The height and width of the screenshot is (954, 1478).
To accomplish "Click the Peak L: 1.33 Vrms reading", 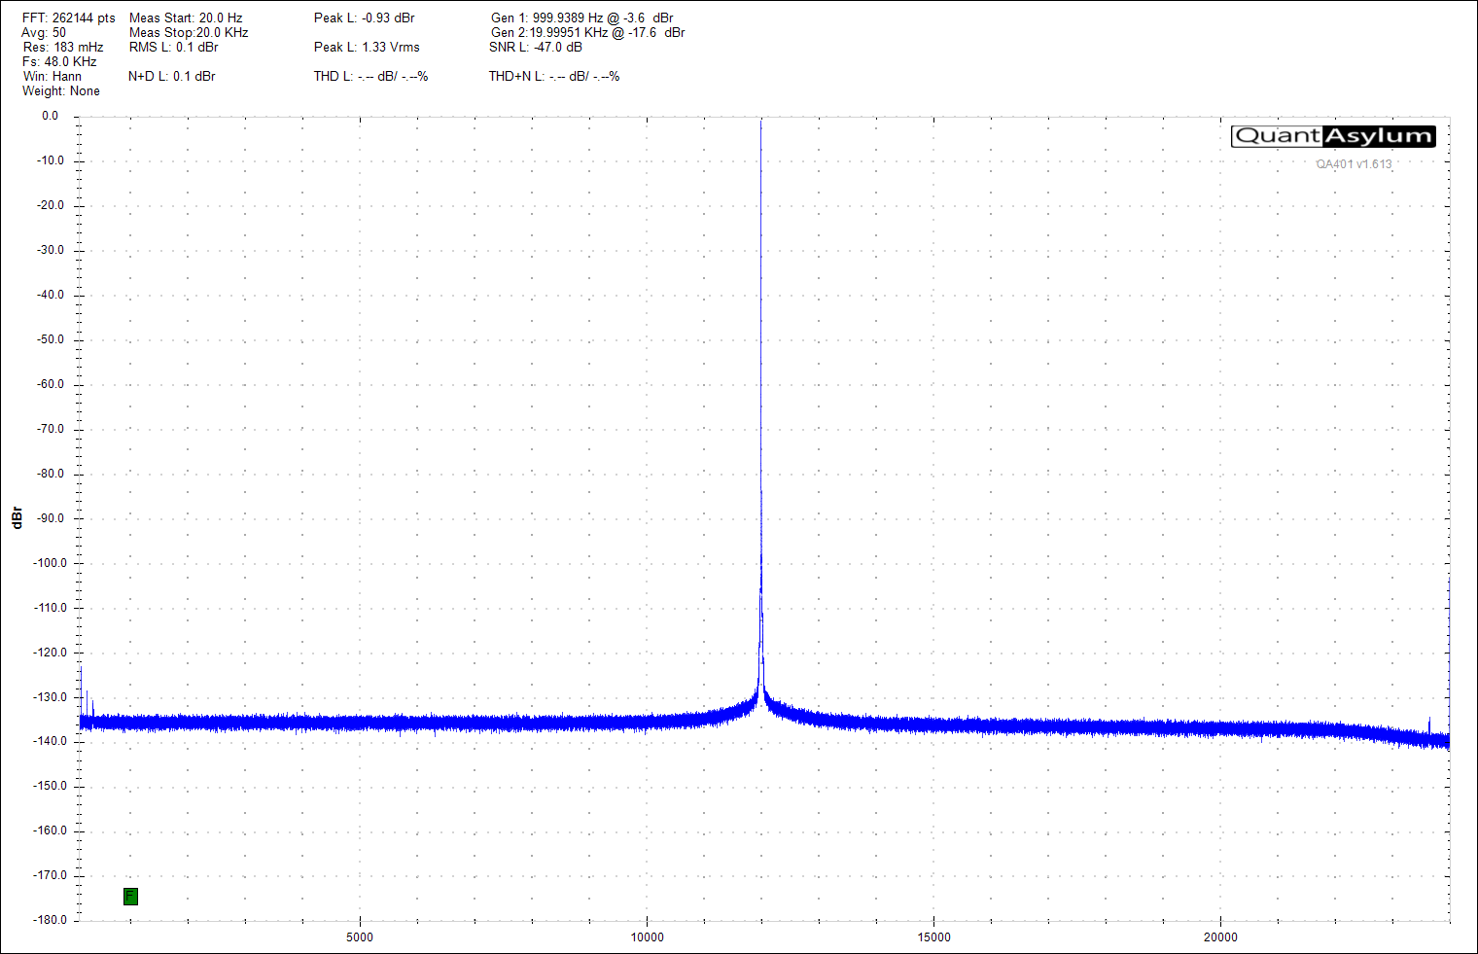I will (x=367, y=48).
